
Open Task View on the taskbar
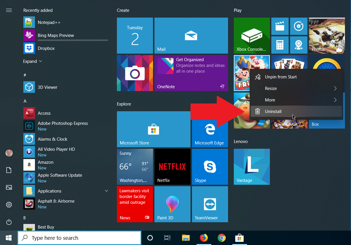(167, 238)
